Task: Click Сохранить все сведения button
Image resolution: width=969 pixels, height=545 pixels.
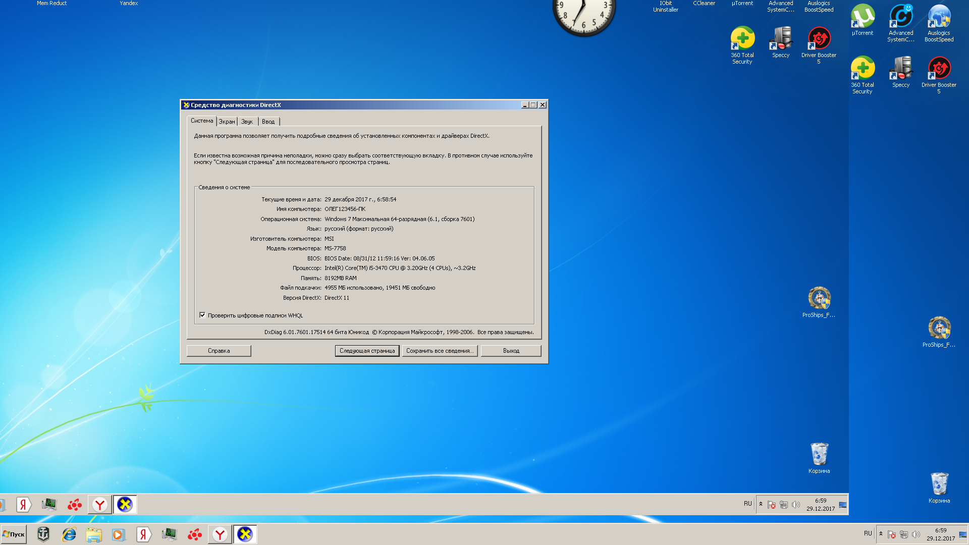Action: tap(440, 351)
